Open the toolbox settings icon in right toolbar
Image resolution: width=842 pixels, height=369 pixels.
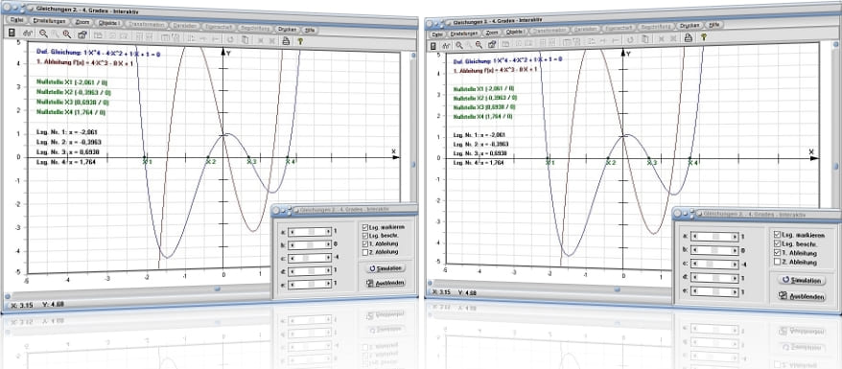coord(492,44)
